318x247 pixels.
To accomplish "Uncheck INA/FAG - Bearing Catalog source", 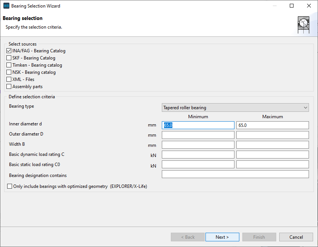I will coord(9,51).
